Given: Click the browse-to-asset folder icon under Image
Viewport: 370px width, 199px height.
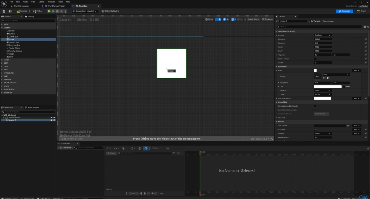Looking at the screenshot, I should pos(328,78).
